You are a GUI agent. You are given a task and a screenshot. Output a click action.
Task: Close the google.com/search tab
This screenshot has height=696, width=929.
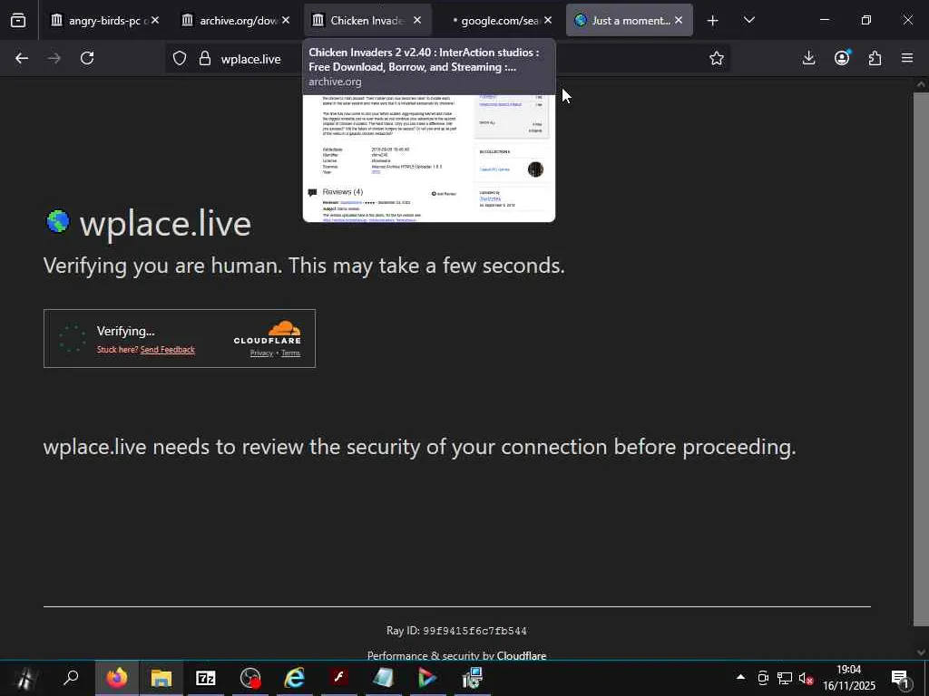point(548,20)
